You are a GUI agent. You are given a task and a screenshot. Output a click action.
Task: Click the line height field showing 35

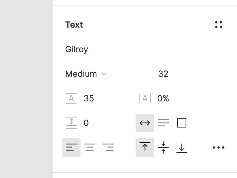(x=89, y=98)
